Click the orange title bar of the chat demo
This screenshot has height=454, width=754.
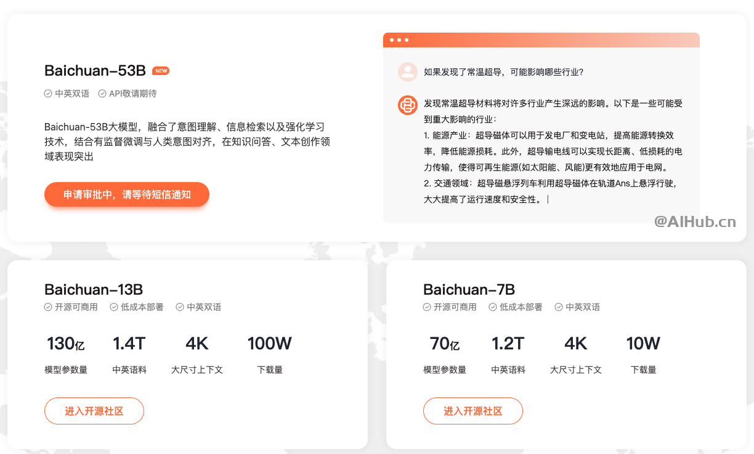541,40
